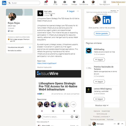The image size is (126, 126).
Task: Go to Inicio home icon
Action: pyautogui.click(x=46, y=3)
